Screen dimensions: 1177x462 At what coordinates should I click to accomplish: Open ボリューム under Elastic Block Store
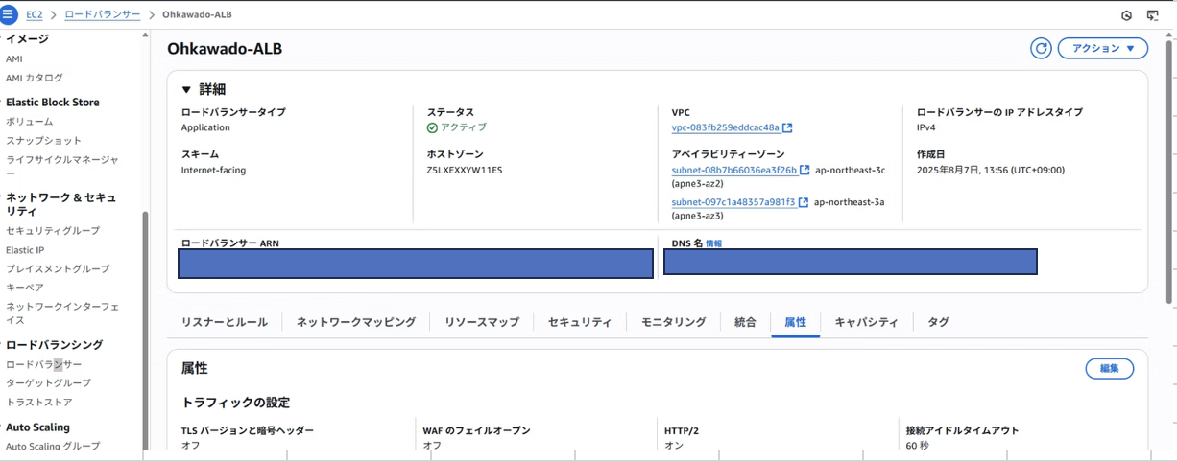coord(30,122)
